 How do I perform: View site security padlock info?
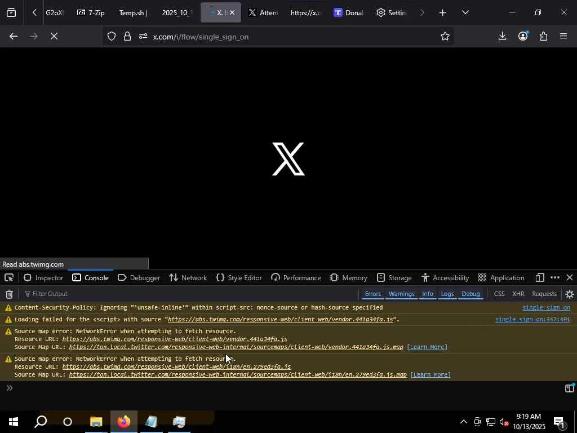pyautogui.click(x=127, y=36)
